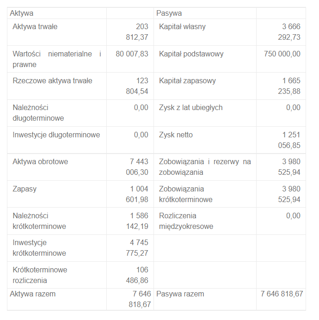Select the 'Należności długoterminowe' cell
This screenshot has height=320, width=319.
tap(38, 113)
